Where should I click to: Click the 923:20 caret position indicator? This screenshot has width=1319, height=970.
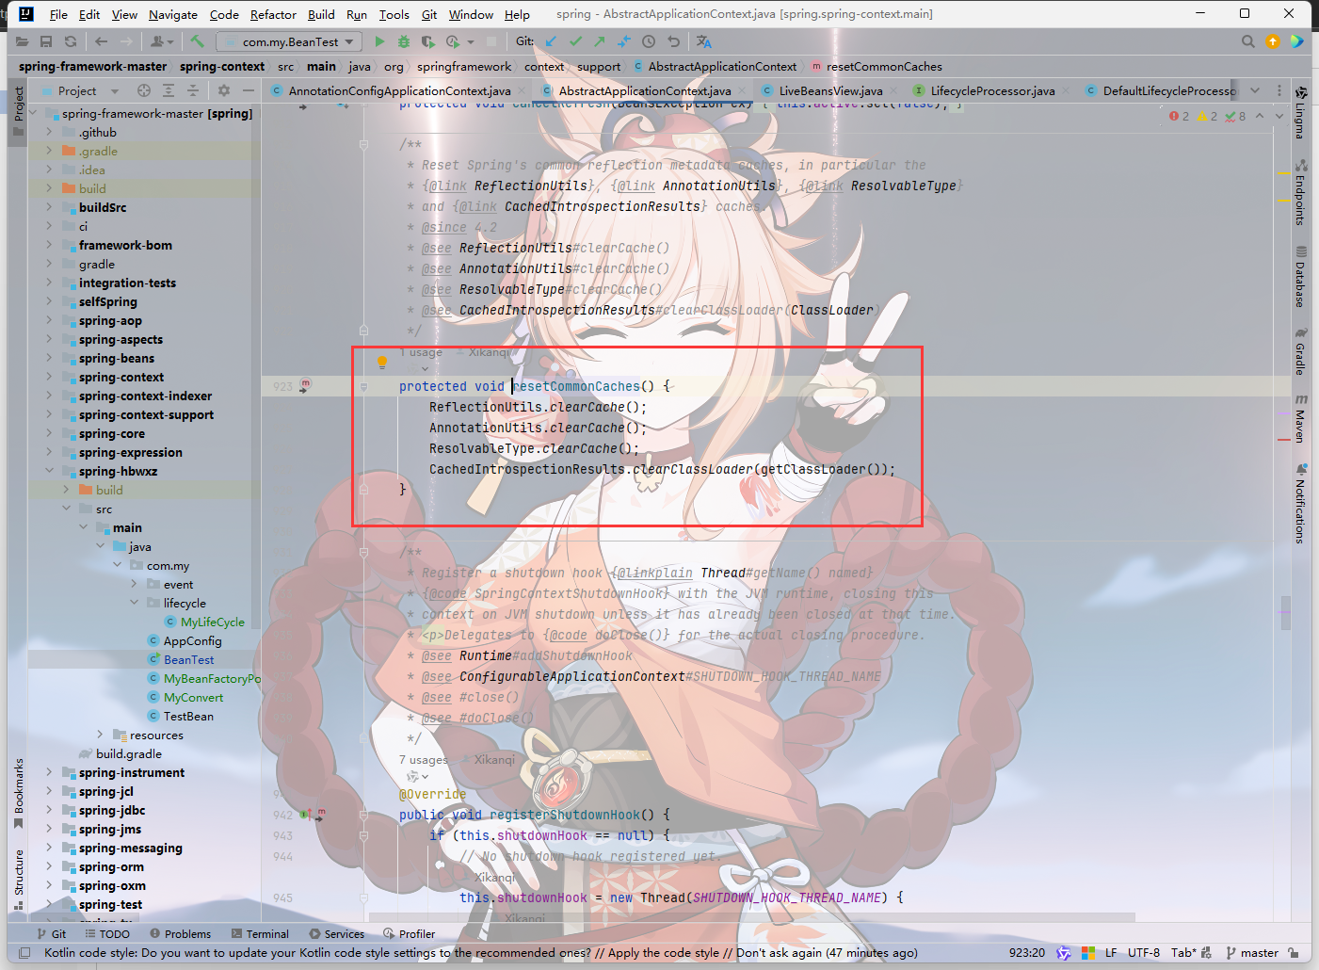[x=1026, y=952]
